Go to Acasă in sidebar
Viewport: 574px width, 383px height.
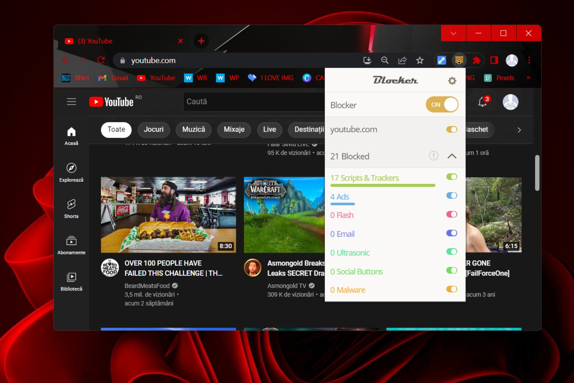pyautogui.click(x=71, y=136)
